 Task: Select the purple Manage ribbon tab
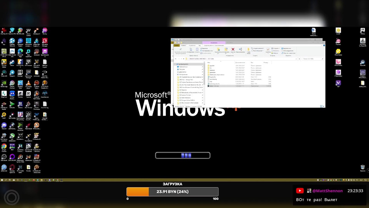pyautogui.click(x=214, y=43)
